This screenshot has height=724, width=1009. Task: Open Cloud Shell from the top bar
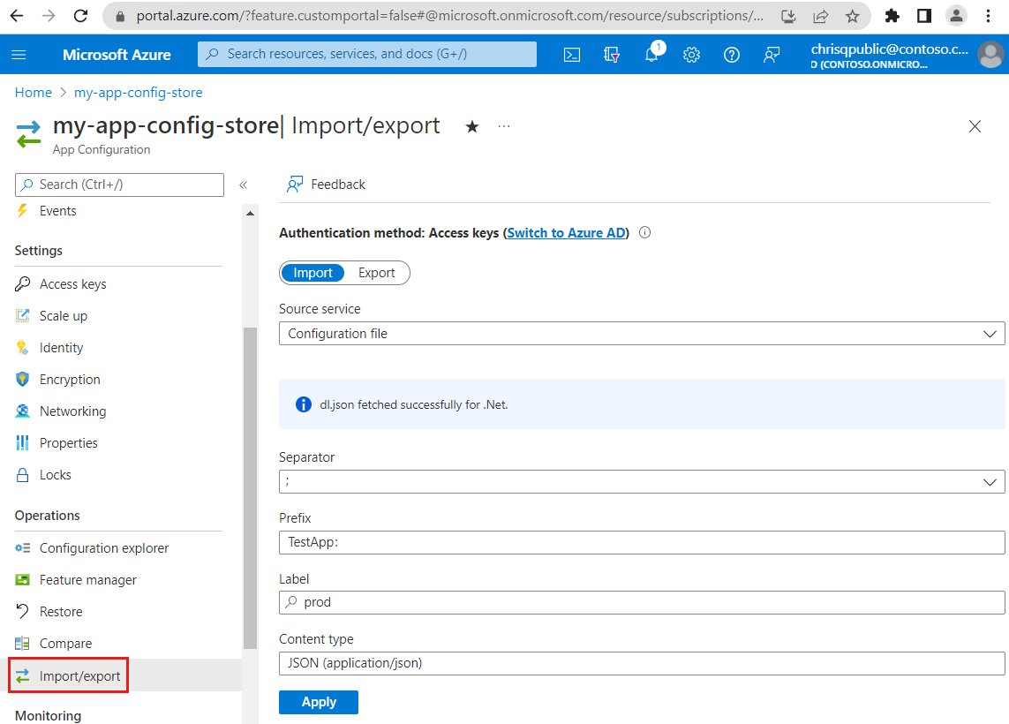click(x=571, y=54)
